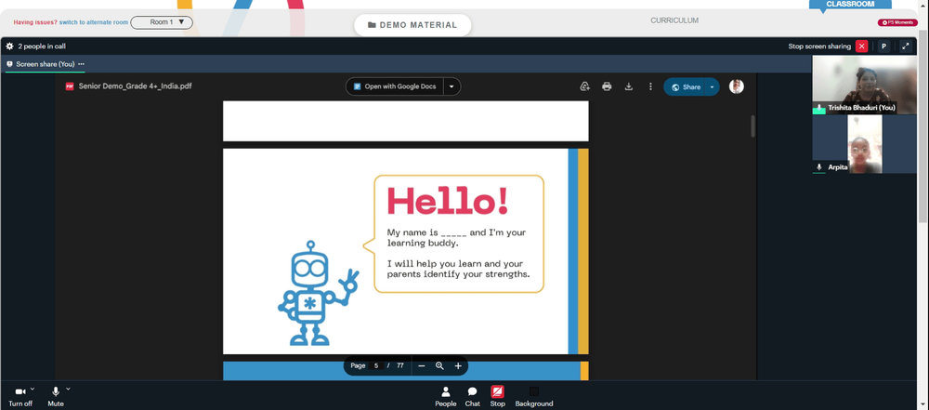Stop screen share from bottom bar
Viewport: 929px width, 410px height.
point(498,396)
